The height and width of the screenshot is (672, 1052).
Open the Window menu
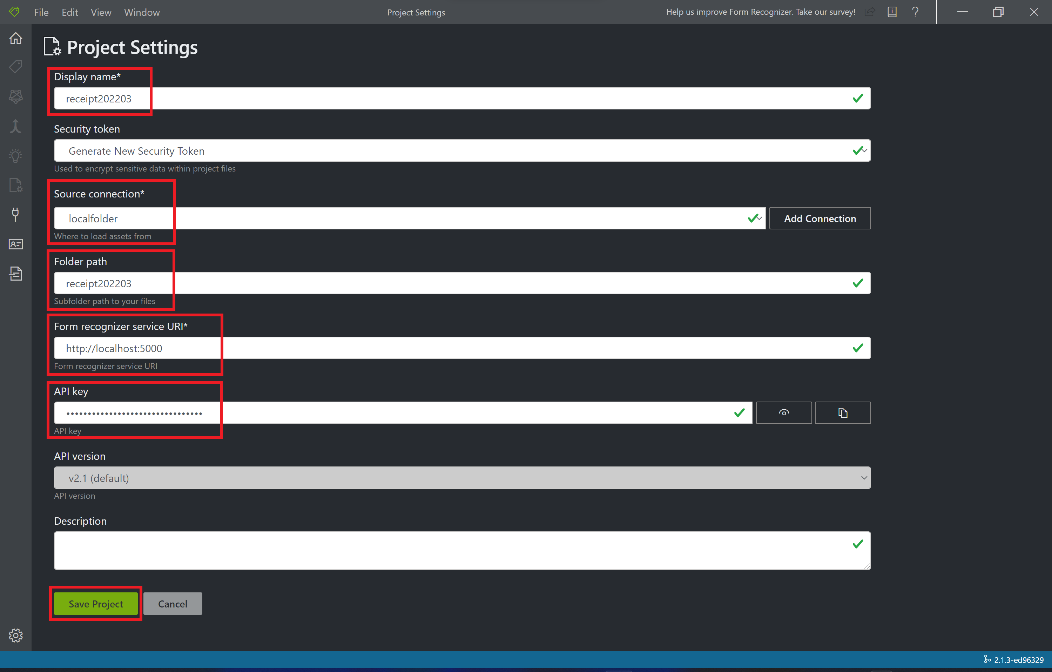pos(142,12)
